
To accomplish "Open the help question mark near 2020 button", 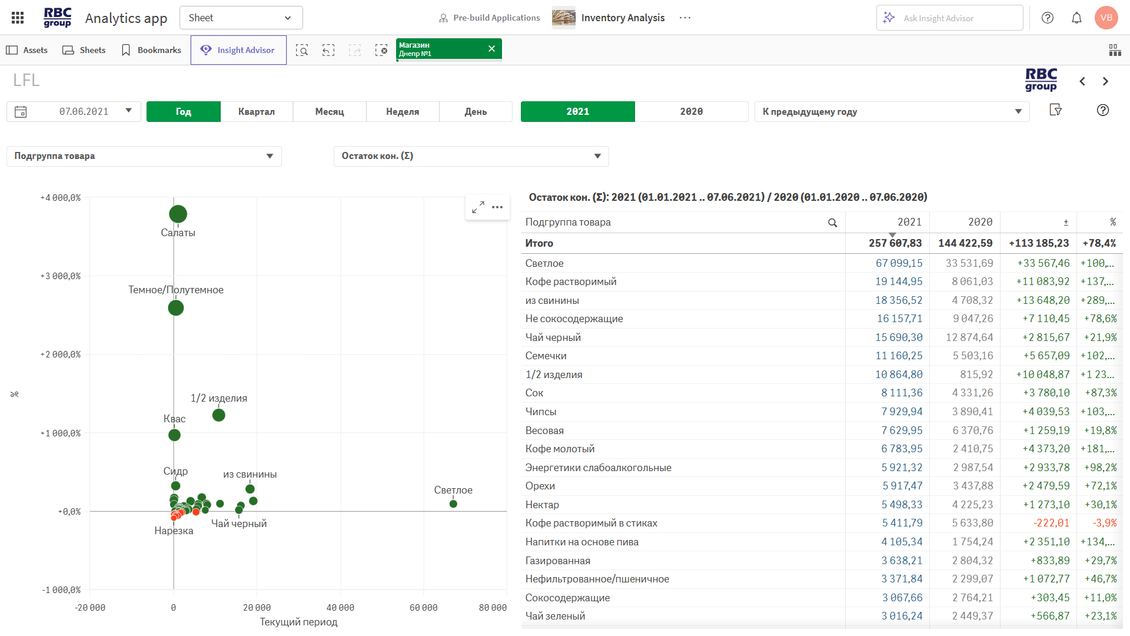I will tap(1102, 110).
